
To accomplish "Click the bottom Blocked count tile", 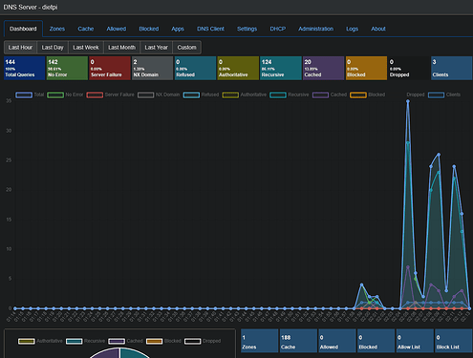I will click(x=376, y=341).
